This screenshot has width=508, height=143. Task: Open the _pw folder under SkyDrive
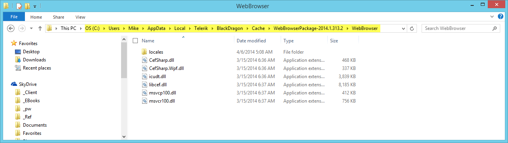click(x=27, y=109)
